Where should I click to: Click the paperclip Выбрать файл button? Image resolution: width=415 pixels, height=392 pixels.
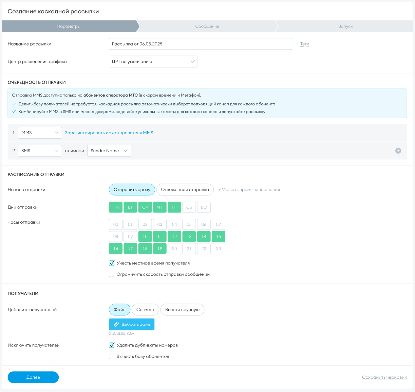[132, 324]
